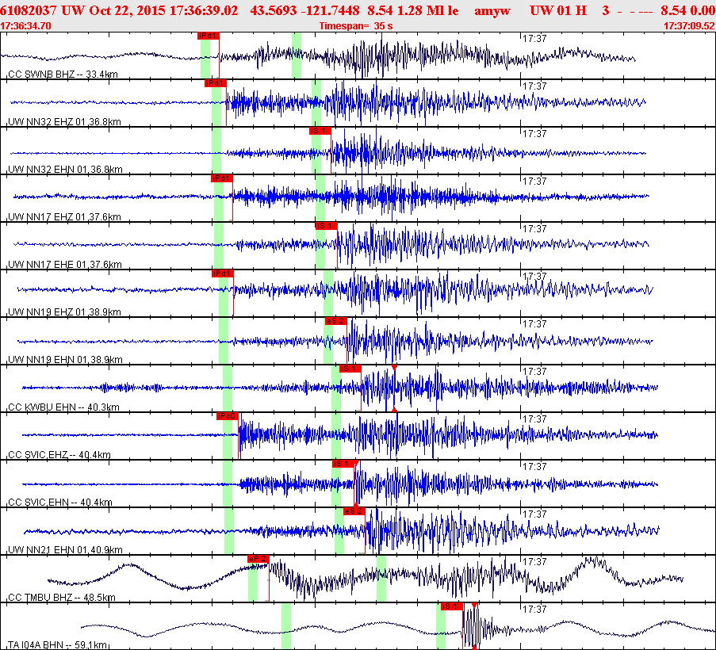716x650 pixels.
Task: Click the red amplitude triangle on I04A BHN trace
Action: point(474,606)
